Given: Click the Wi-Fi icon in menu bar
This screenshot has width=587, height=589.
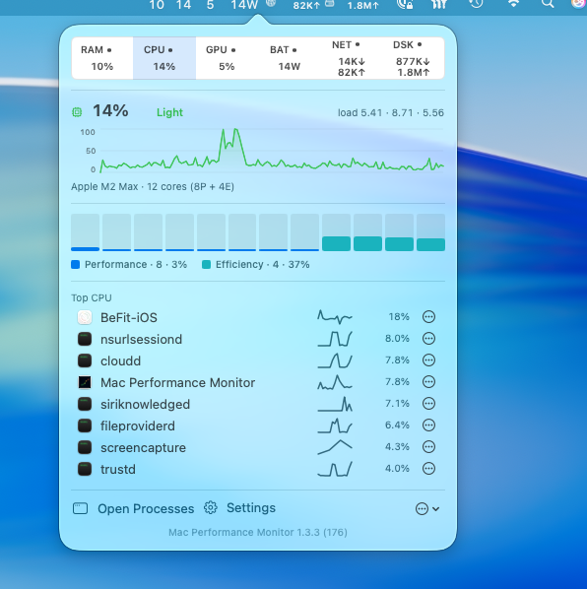Looking at the screenshot, I should (x=513, y=4).
